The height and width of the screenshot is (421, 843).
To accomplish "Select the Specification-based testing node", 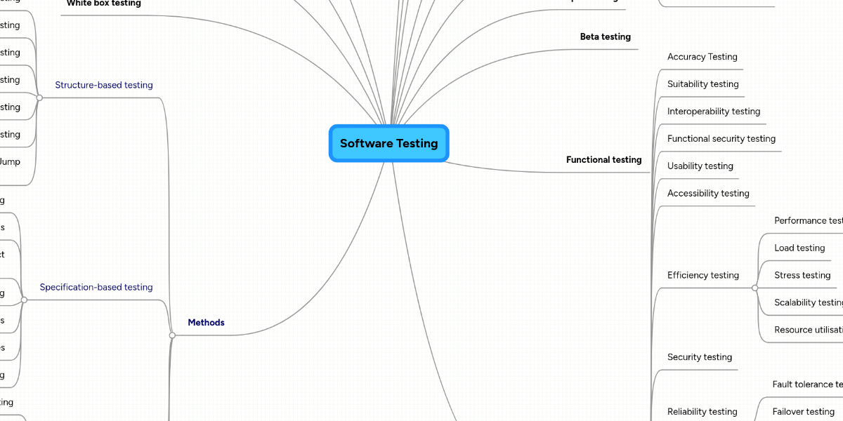I will point(96,287).
